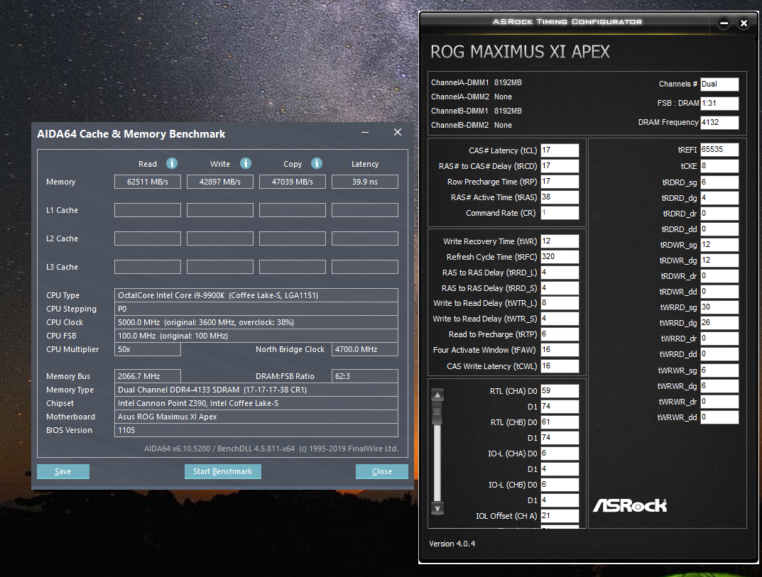Image resolution: width=762 pixels, height=577 pixels.
Task: Click the scroll up arrow in RTL list
Action: tap(437, 395)
